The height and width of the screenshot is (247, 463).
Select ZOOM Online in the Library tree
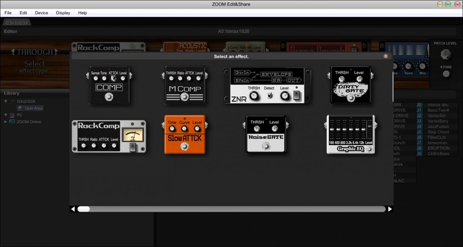[x=29, y=122]
